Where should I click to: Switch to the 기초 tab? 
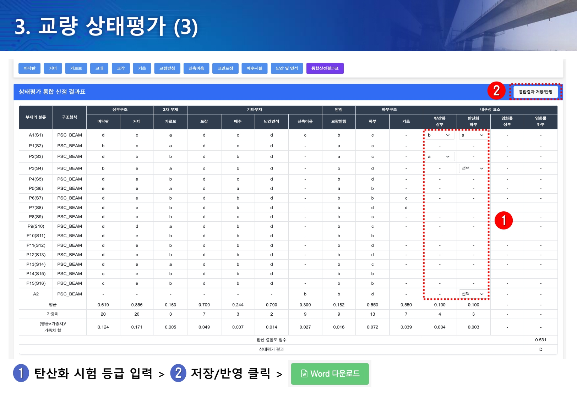pyautogui.click(x=142, y=68)
